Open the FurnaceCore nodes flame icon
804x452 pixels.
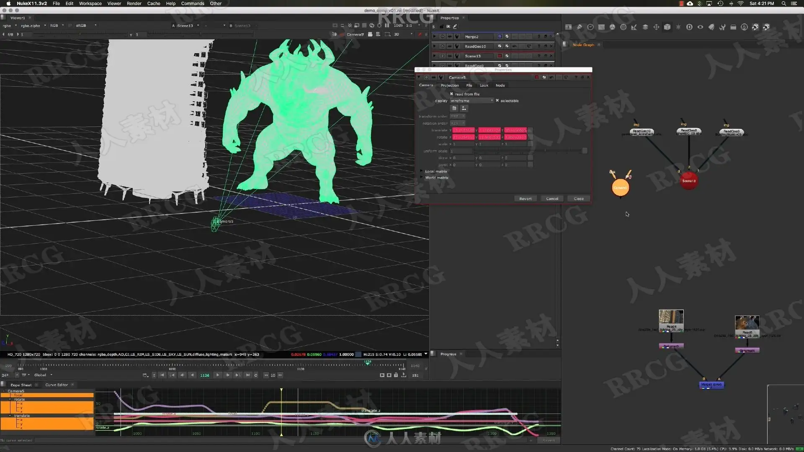coord(744,27)
